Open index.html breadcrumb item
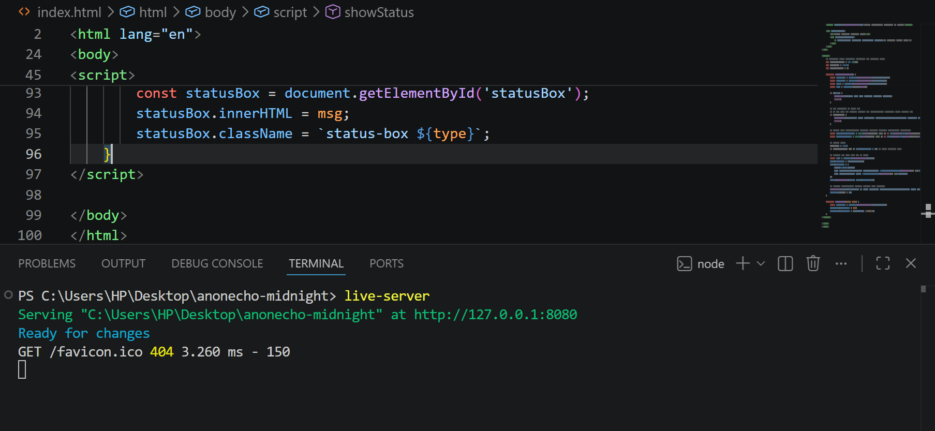Screen dimensions: 935x431 click(69, 12)
